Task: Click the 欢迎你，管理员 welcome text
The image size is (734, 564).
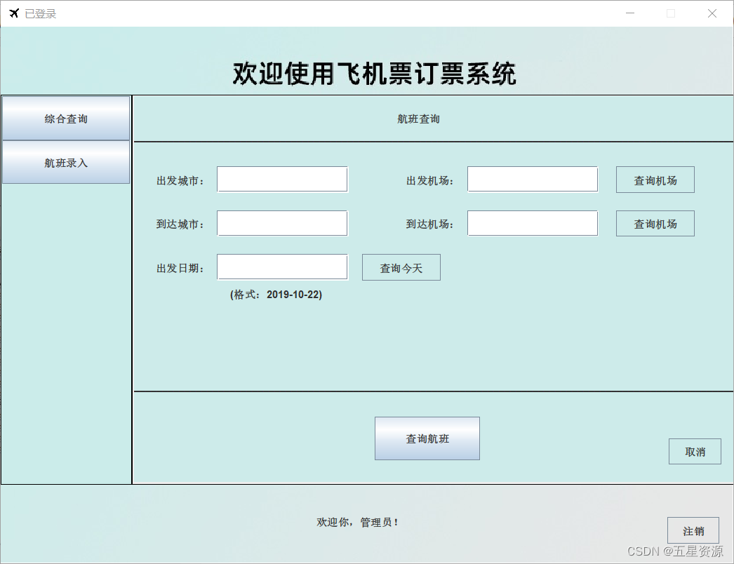Action: (x=358, y=522)
